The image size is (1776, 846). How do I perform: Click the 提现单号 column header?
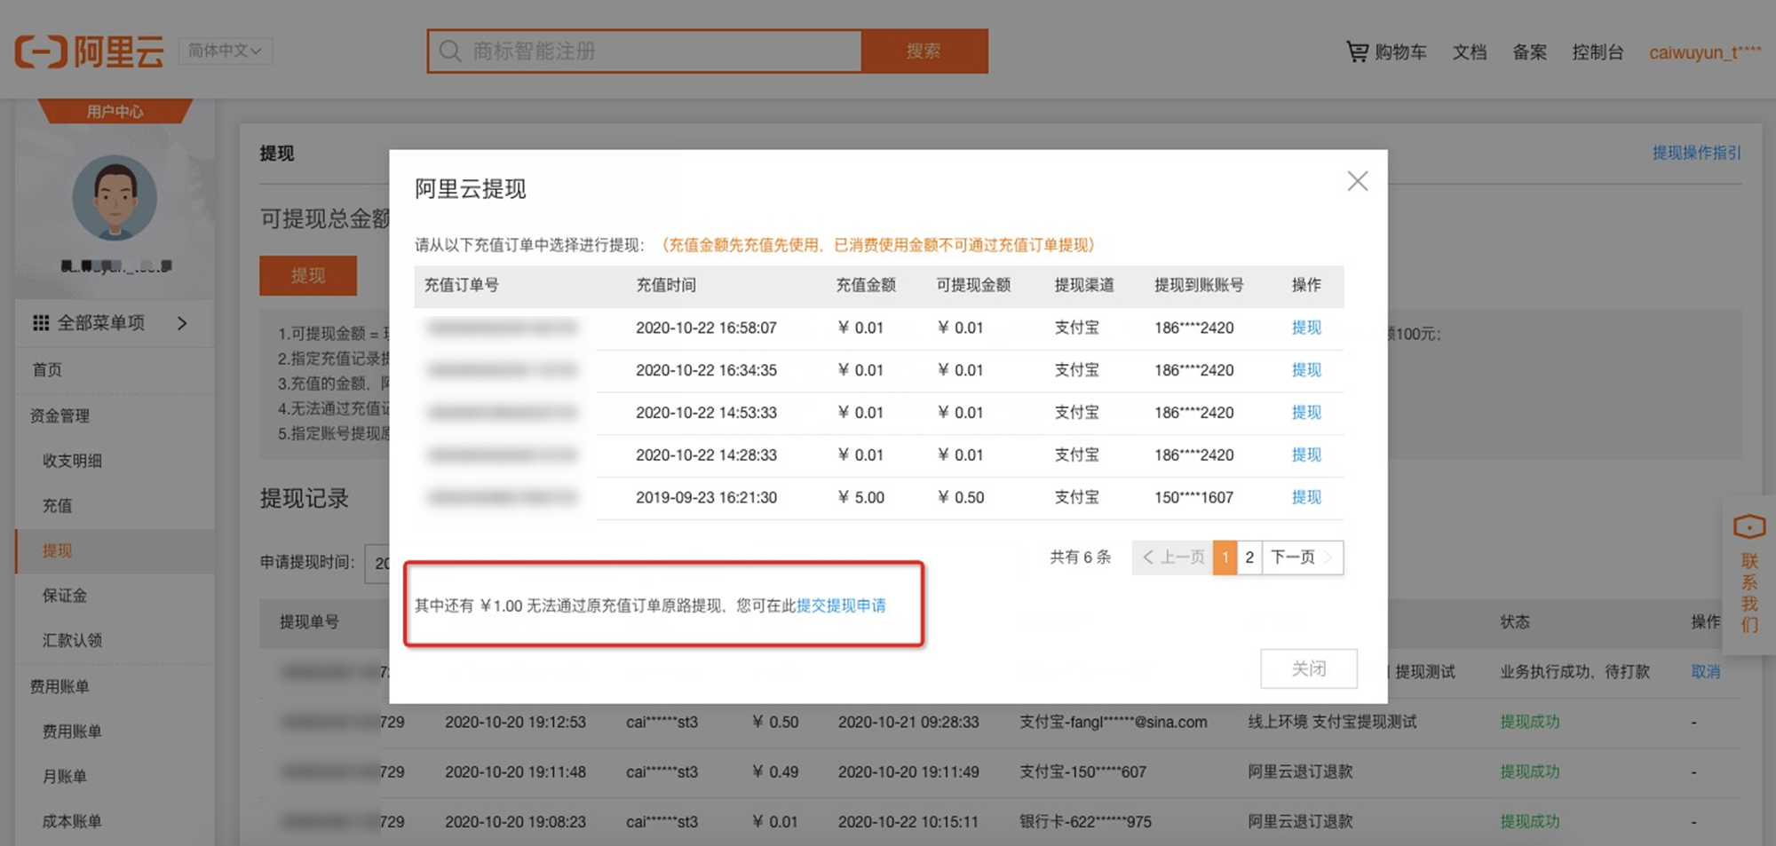point(309,621)
